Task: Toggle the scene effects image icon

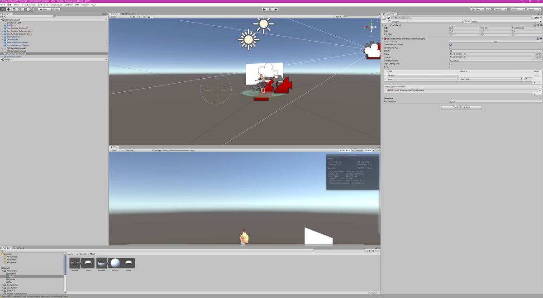Action: (148, 17)
